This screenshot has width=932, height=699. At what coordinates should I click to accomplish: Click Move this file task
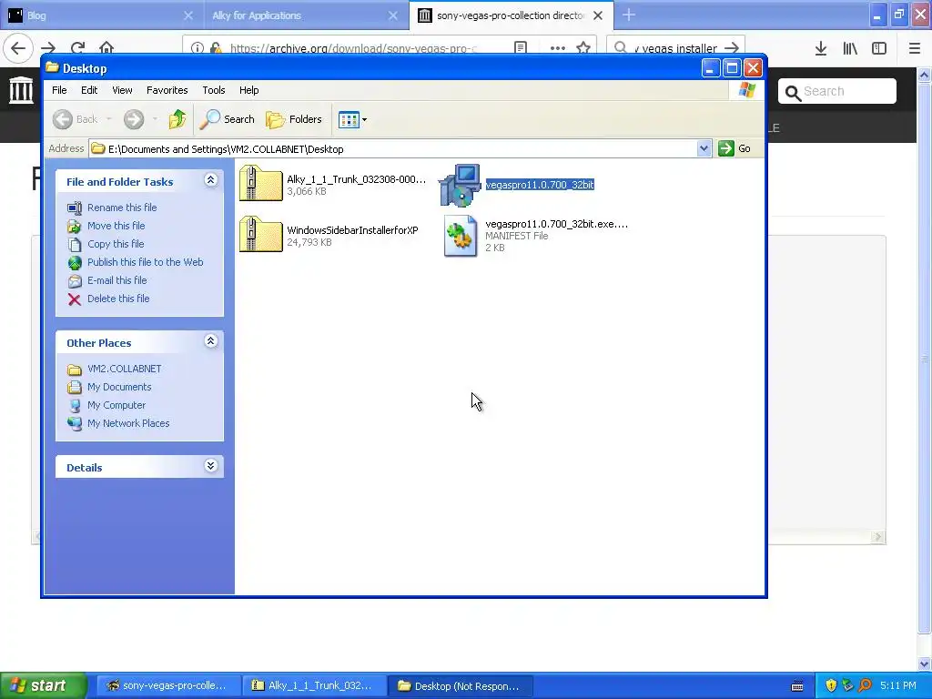(116, 226)
